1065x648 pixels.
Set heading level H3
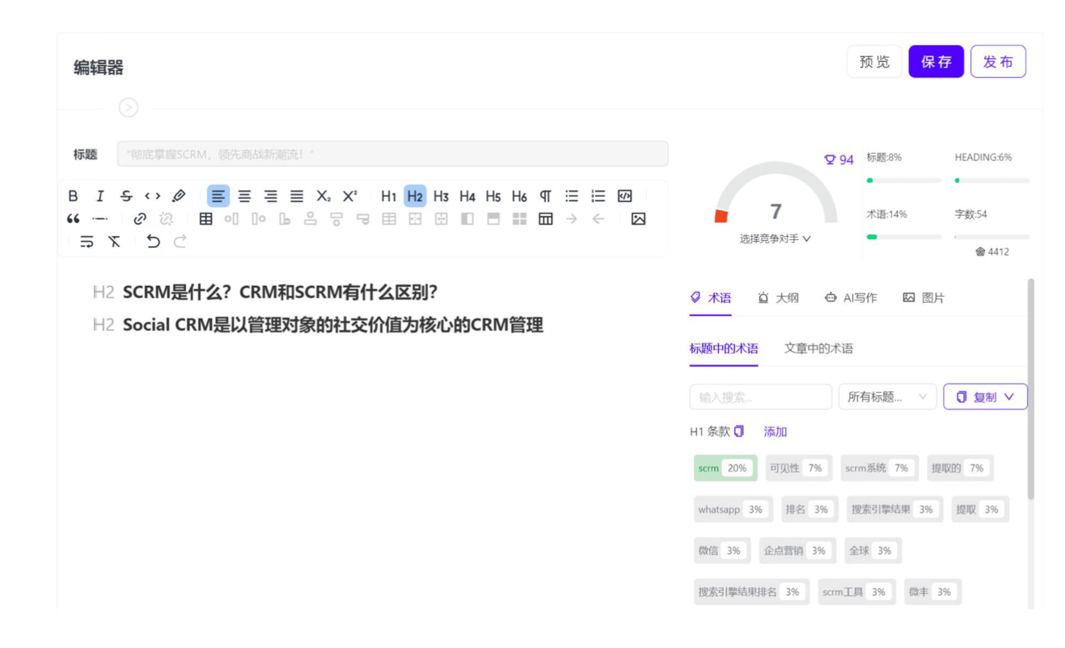[x=441, y=196]
